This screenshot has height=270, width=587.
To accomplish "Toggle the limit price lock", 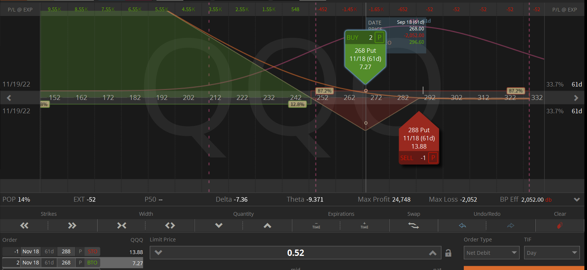I will click(x=448, y=253).
